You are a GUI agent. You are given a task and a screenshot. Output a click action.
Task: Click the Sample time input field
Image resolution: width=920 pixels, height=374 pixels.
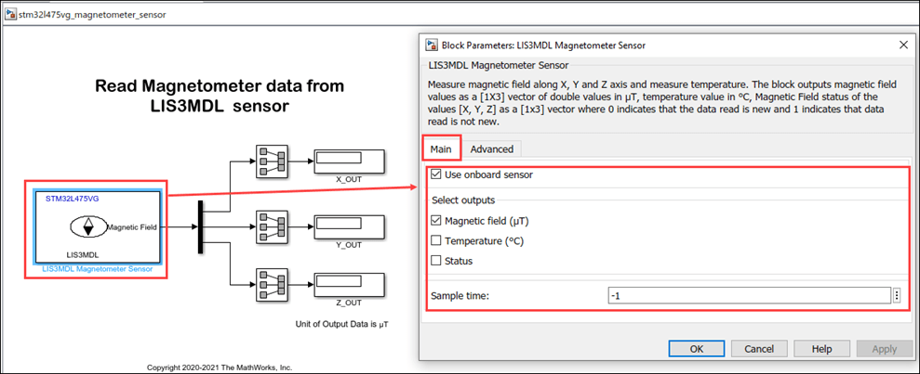(x=748, y=295)
